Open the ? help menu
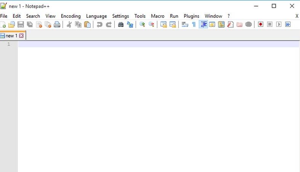300x172 pixels. pos(229,16)
